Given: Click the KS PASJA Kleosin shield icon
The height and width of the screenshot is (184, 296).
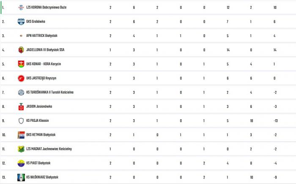Looking at the screenshot, I should [21, 121].
